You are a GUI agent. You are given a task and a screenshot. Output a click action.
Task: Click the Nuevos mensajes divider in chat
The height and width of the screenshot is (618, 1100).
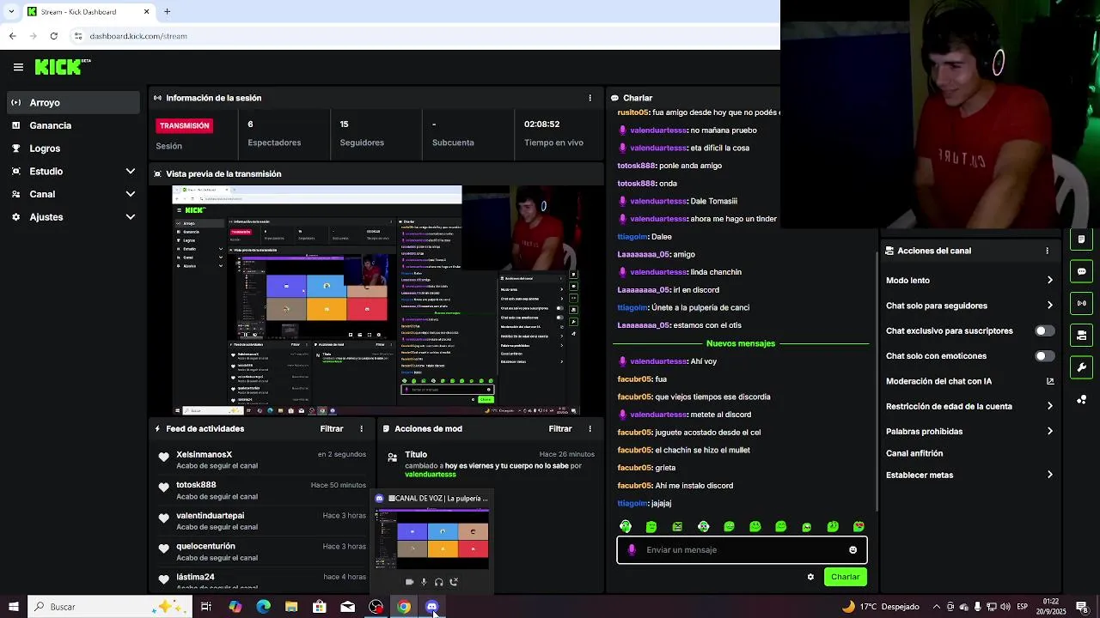pos(741,343)
